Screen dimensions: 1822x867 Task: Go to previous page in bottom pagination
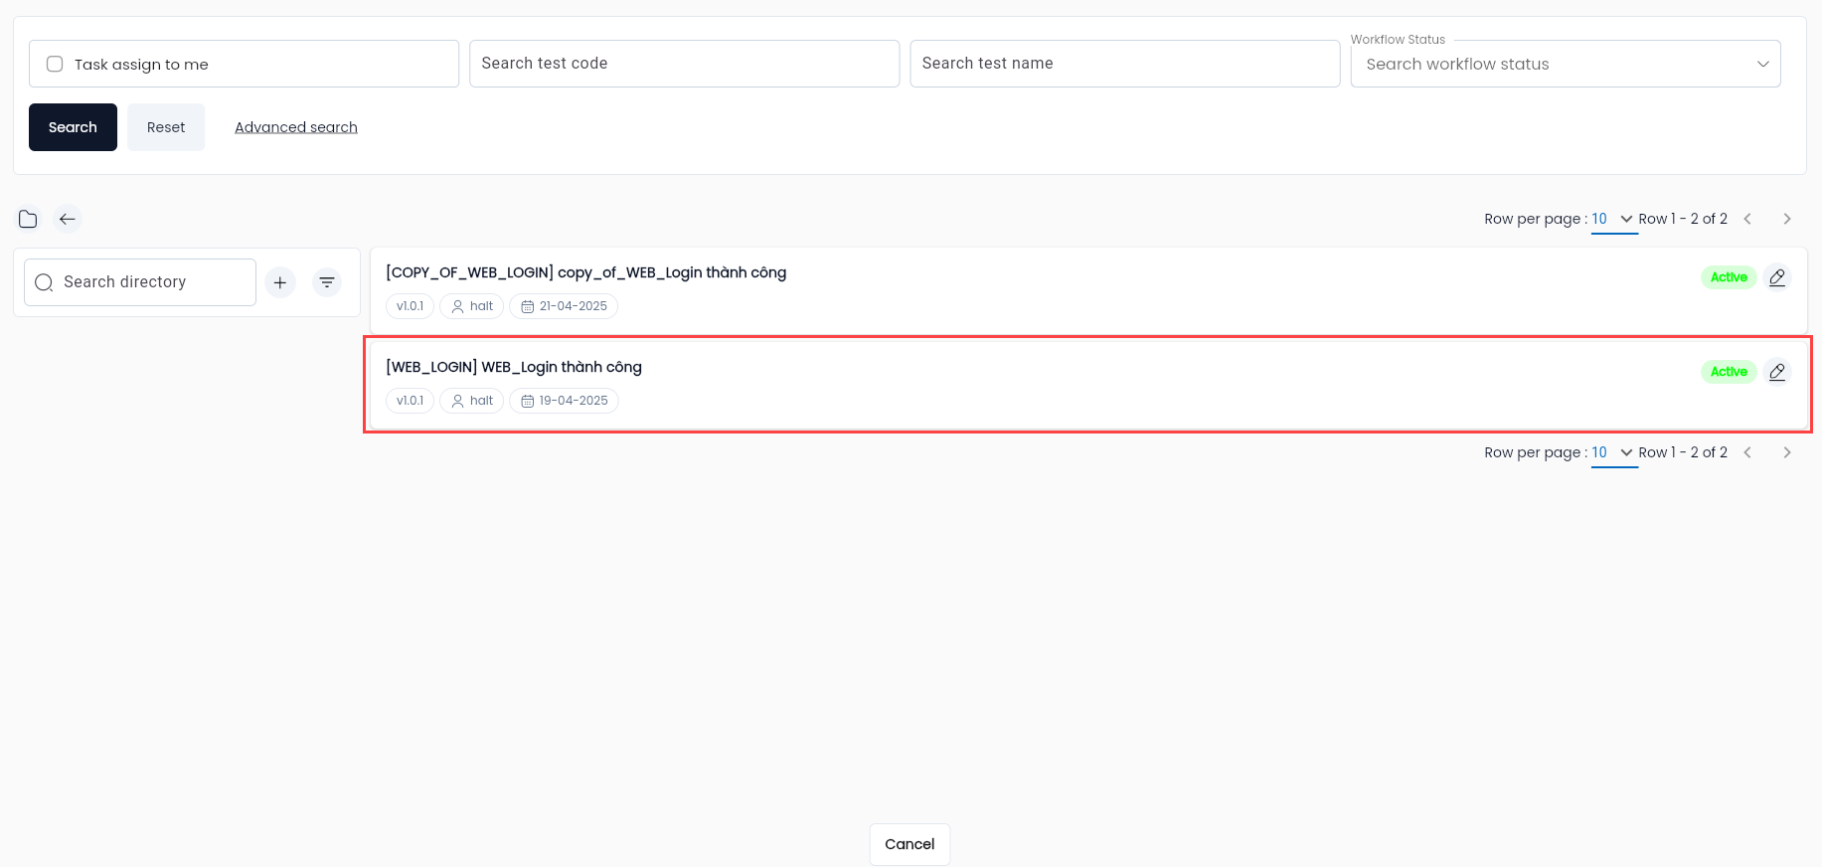pyautogui.click(x=1747, y=452)
